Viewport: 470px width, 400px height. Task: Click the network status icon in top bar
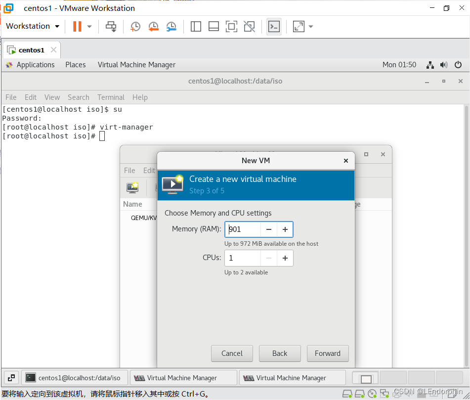coord(430,65)
